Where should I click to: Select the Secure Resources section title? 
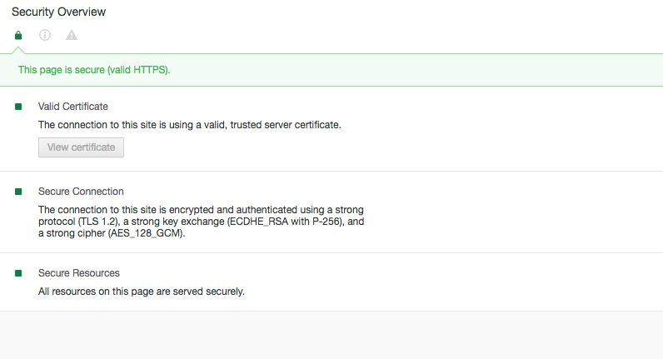tap(79, 273)
